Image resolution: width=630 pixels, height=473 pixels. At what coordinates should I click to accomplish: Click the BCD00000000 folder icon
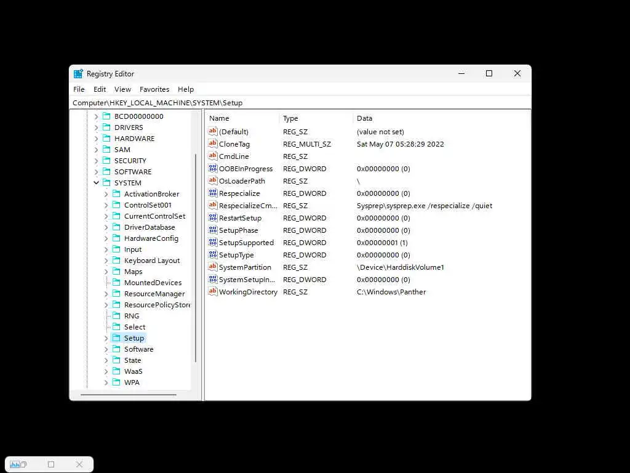coord(106,116)
